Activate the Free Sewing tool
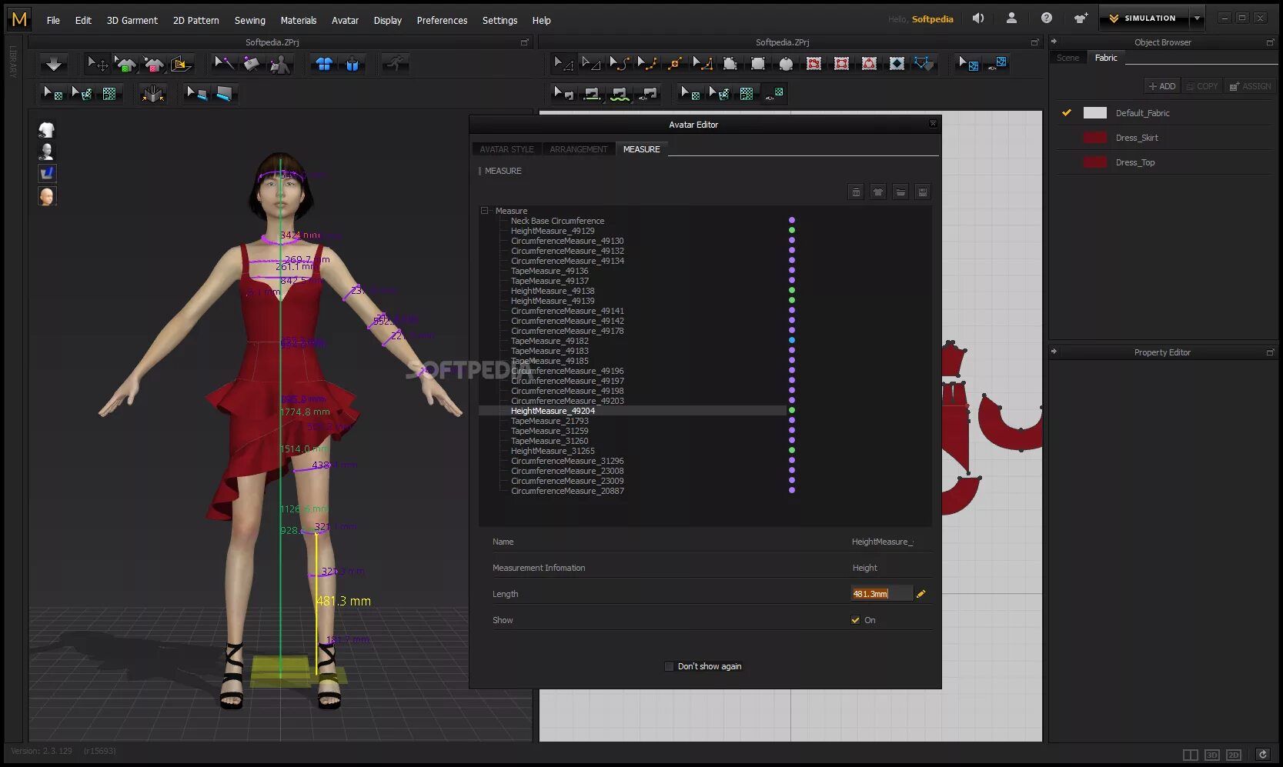1283x767 pixels. coord(620,93)
